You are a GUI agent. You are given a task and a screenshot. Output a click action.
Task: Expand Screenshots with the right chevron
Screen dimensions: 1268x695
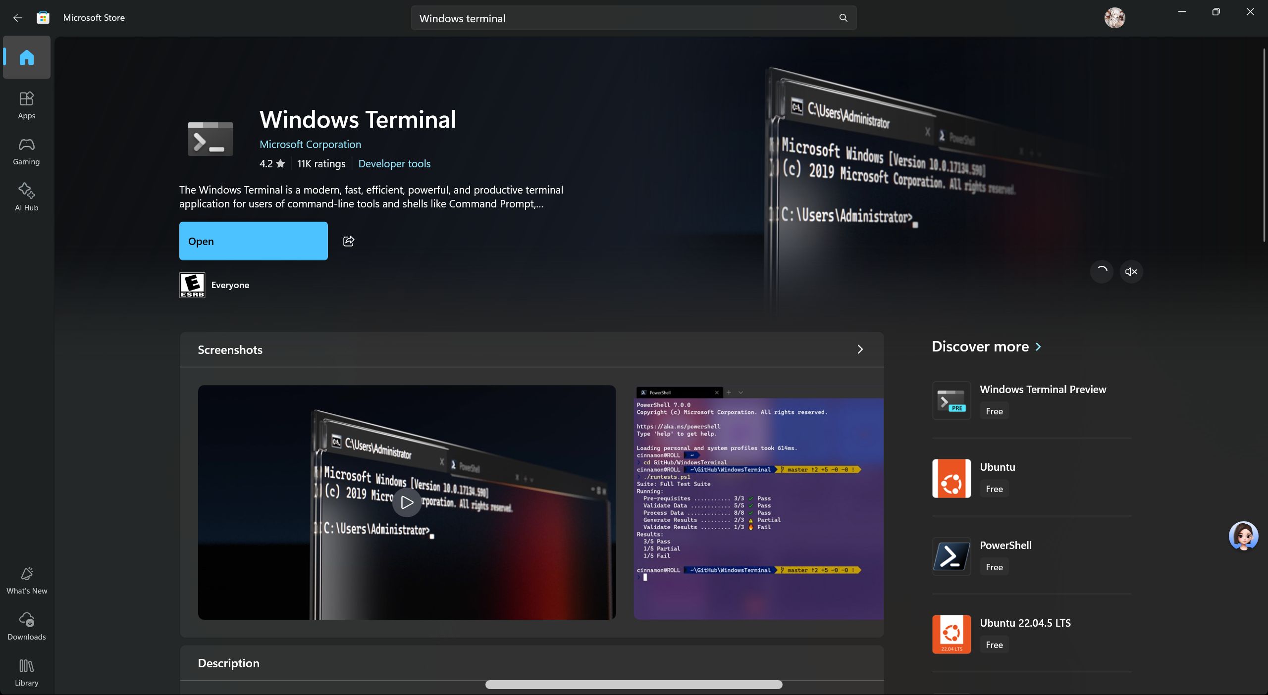tap(860, 349)
